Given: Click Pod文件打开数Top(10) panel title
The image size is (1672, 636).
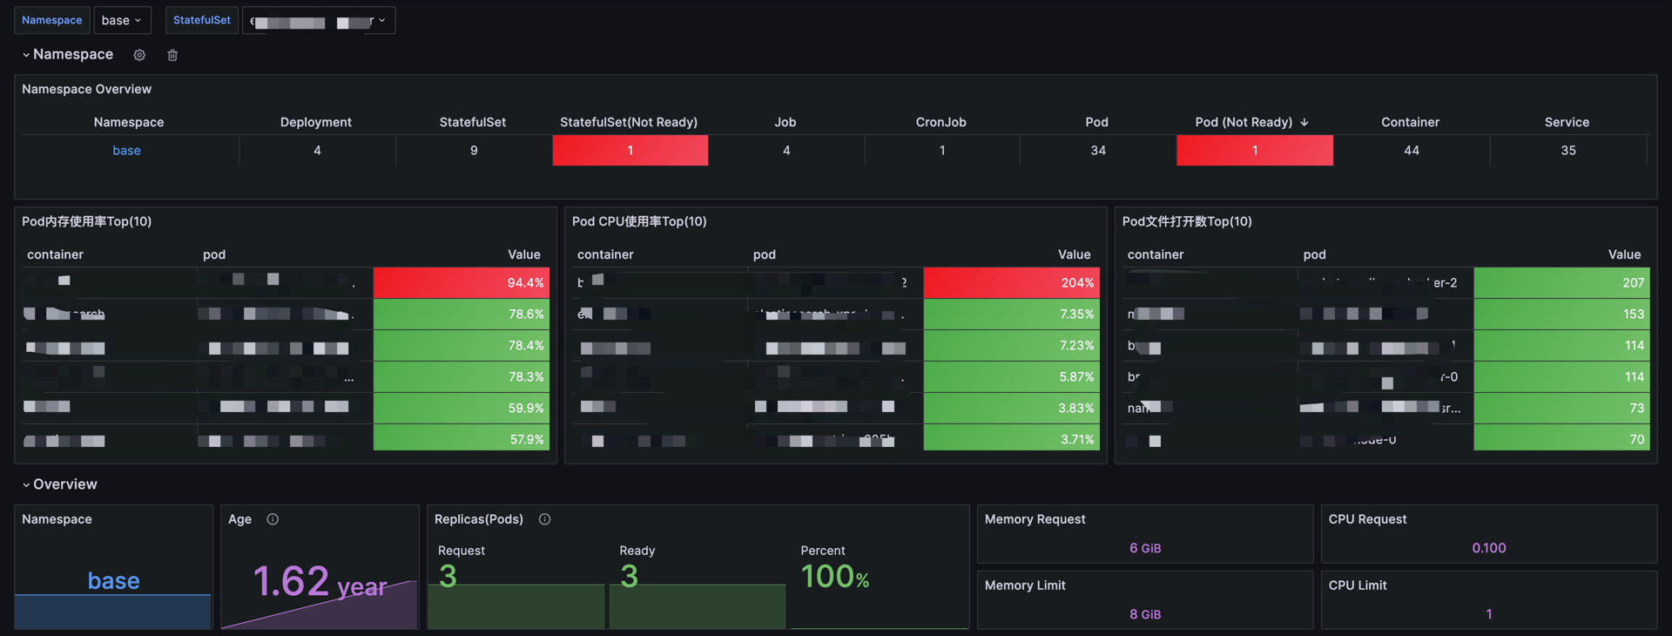Looking at the screenshot, I should 1187,221.
